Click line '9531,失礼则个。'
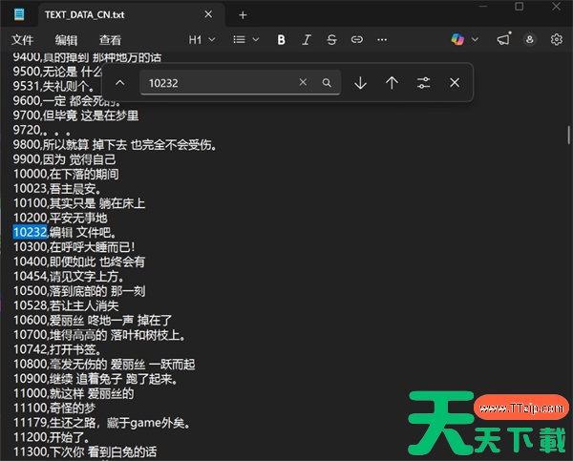573x461 pixels. (53, 86)
